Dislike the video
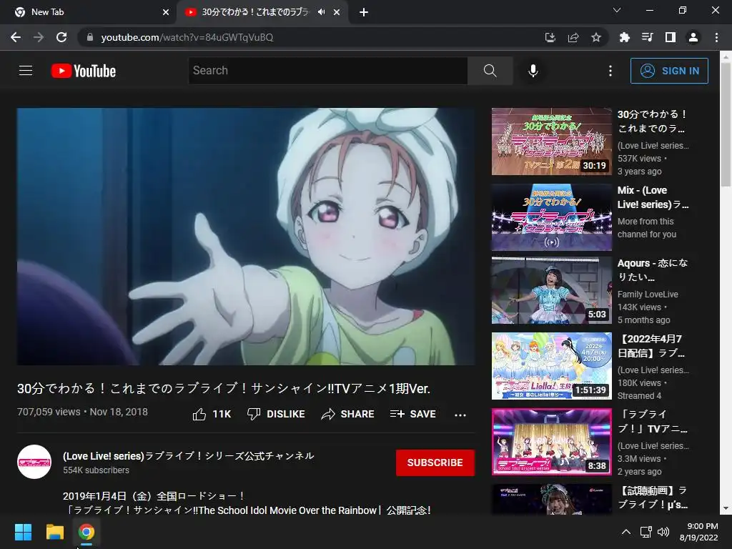 click(276, 414)
